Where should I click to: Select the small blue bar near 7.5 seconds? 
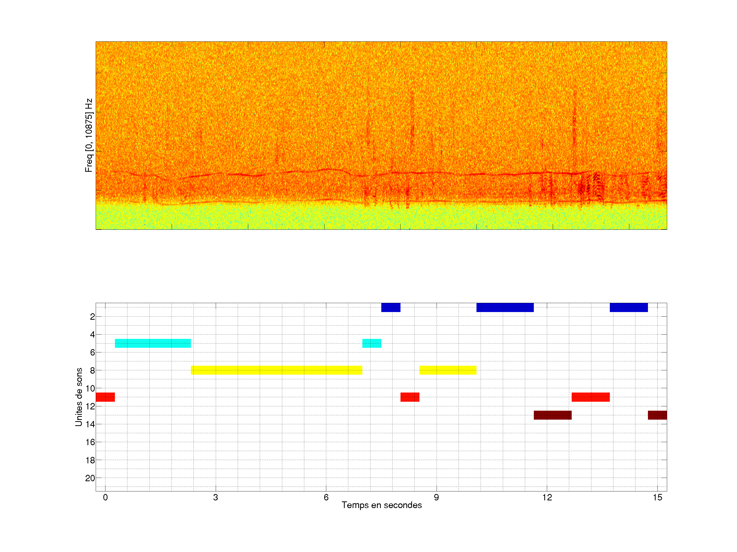click(x=391, y=307)
